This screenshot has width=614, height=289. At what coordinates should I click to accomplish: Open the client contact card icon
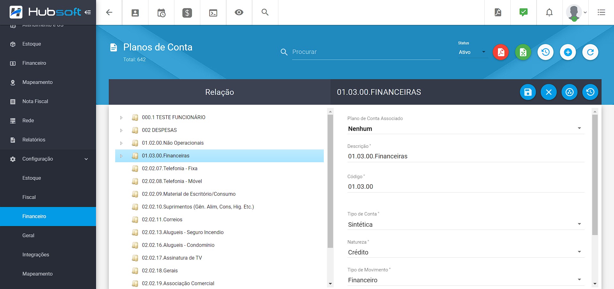(x=135, y=13)
